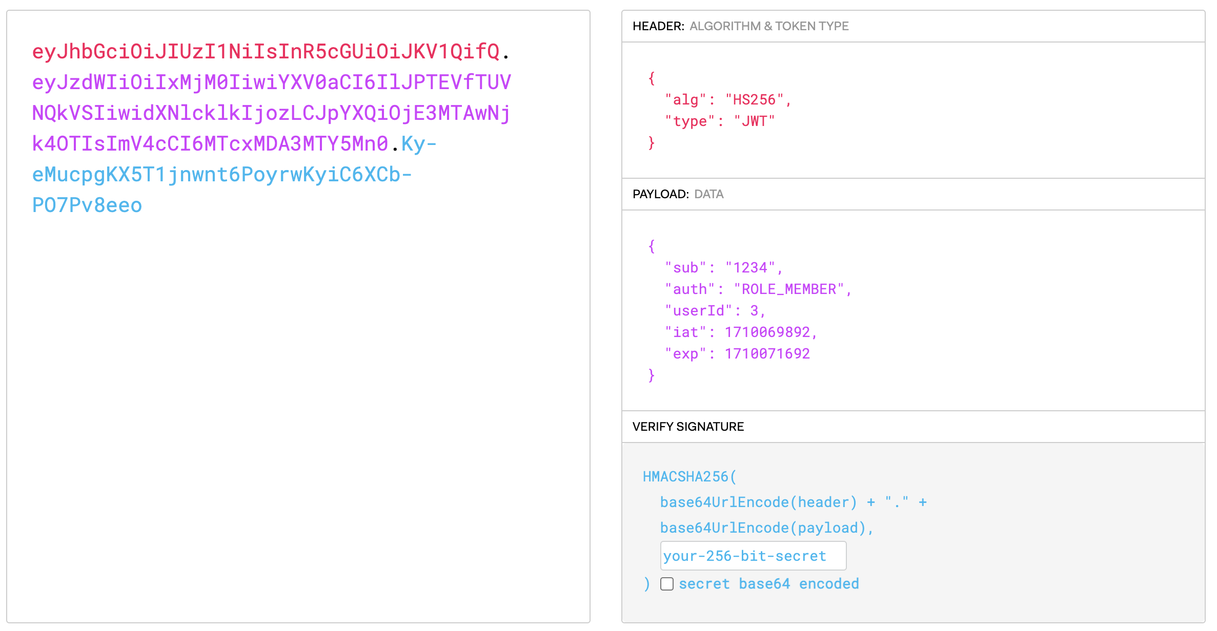The width and height of the screenshot is (1217, 631).
Task: Click the secret base64 encoded label text
Action: [768, 584]
